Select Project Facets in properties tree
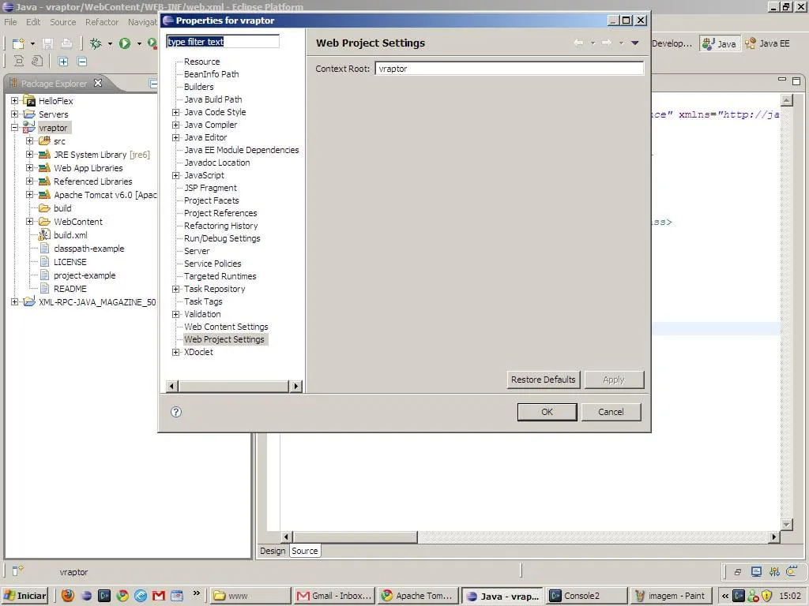Viewport: 809px width, 606px height. pos(212,200)
